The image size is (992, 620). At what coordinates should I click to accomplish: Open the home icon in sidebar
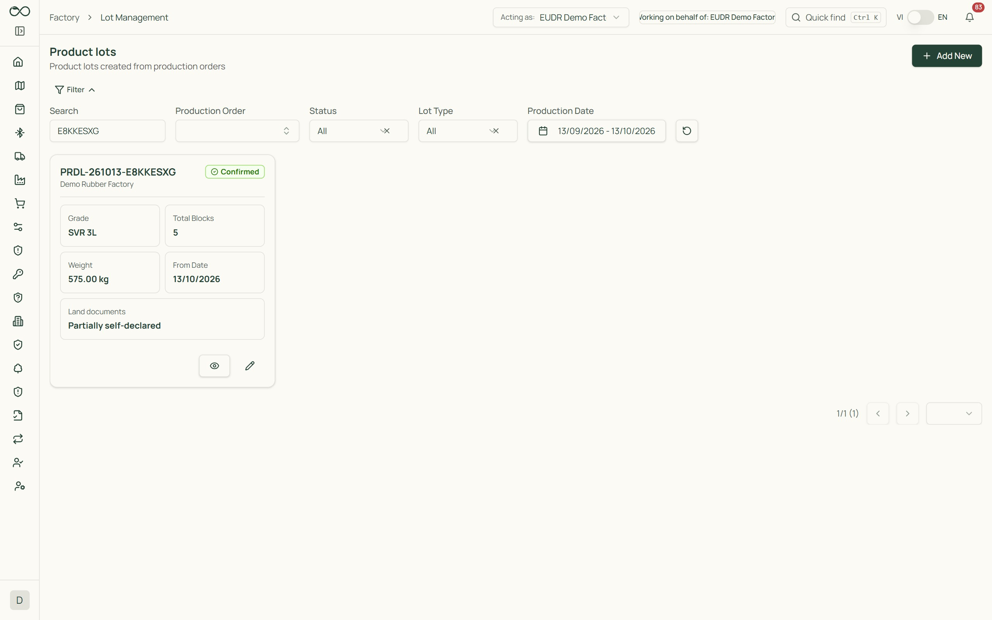point(18,62)
